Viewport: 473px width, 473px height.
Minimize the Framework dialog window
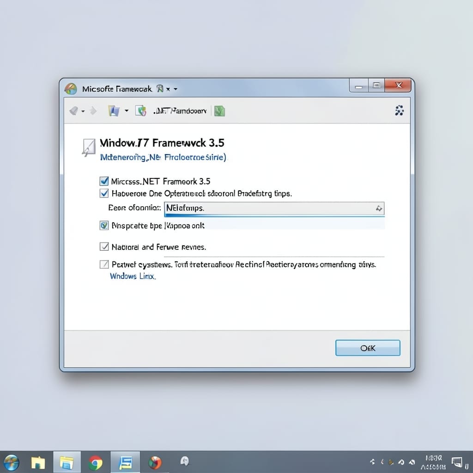coord(358,85)
